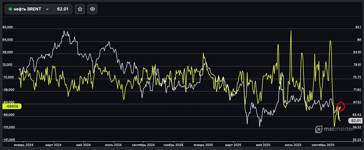Click the май 2025 axis label
The width and height of the screenshot is (364, 150).
263,145
